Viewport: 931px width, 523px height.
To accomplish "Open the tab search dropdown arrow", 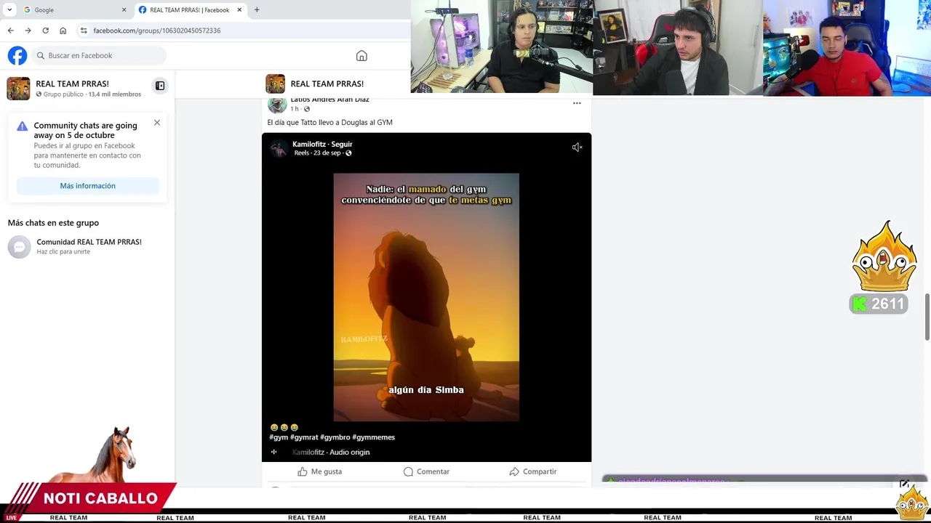I will pyautogui.click(x=9, y=9).
